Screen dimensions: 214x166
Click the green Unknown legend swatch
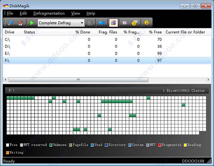pos(51,145)
